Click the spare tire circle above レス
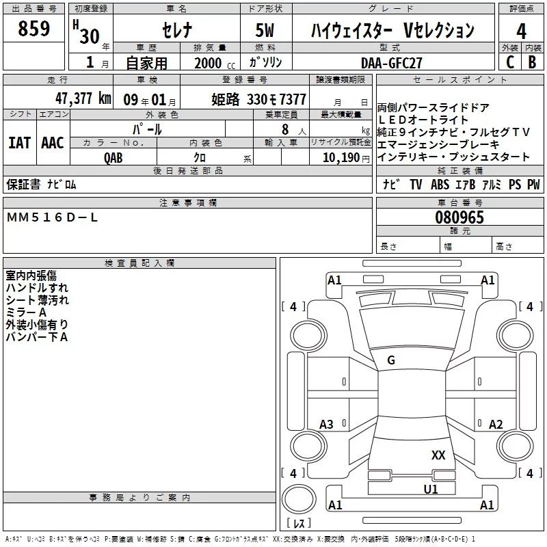This screenshot has width=547, height=547. click(x=299, y=499)
